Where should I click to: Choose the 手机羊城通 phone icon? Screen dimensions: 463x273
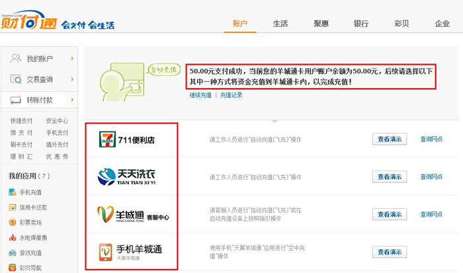(106, 251)
